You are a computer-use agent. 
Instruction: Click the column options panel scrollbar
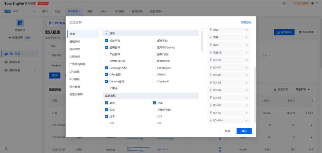click(x=202, y=41)
